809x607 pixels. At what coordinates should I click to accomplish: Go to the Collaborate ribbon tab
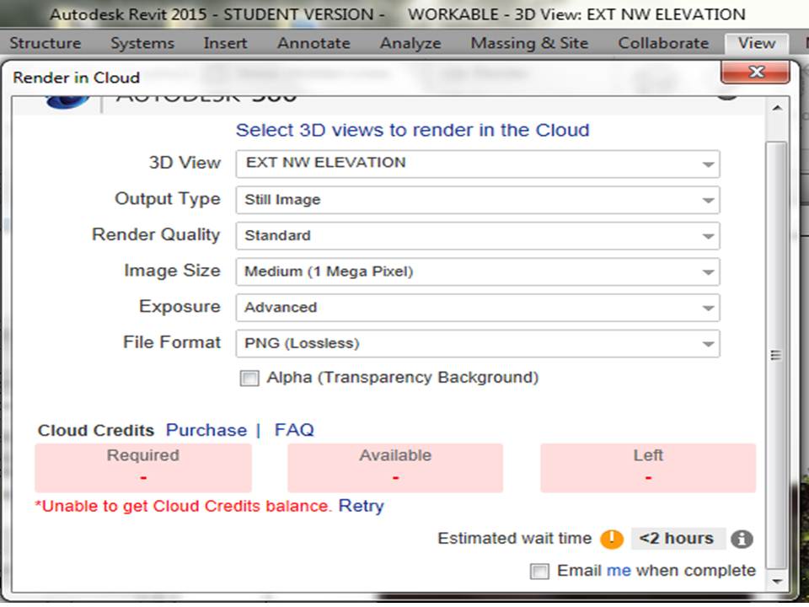click(663, 43)
